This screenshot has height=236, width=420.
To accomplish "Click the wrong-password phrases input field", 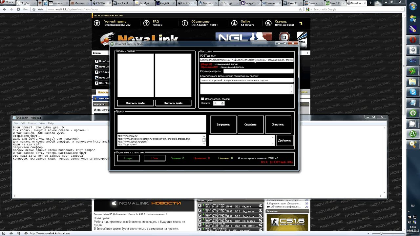I will pos(246,80).
